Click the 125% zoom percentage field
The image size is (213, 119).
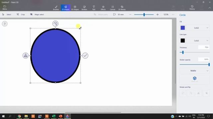[x=166, y=15]
